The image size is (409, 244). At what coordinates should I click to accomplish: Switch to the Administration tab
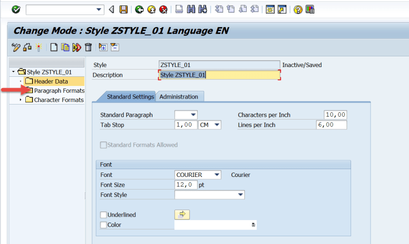coord(179,97)
